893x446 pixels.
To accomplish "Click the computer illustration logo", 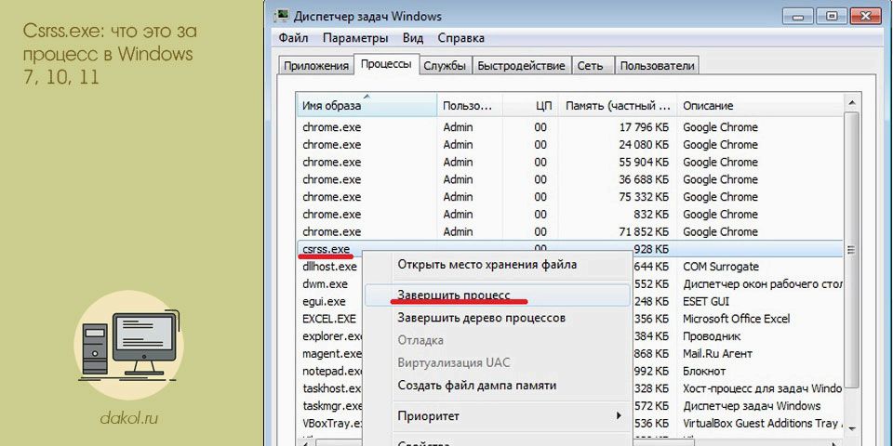I will (x=128, y=347).
